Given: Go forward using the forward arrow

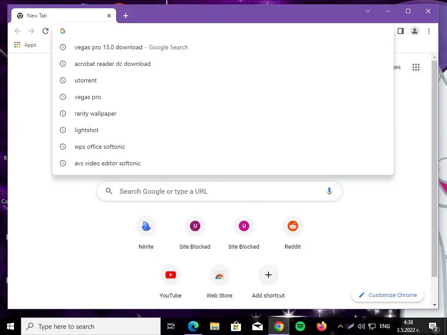Looking at the screenshot, I should point(31,31).
